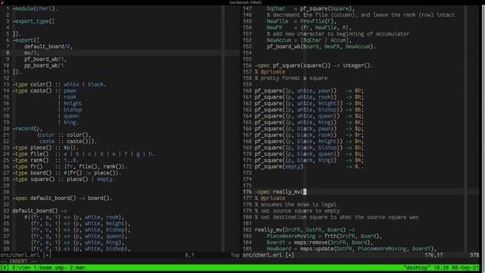Screen dimensions: 485x273
Task: Click -type square() :: piece() | empty.
Action: [64, 179]
